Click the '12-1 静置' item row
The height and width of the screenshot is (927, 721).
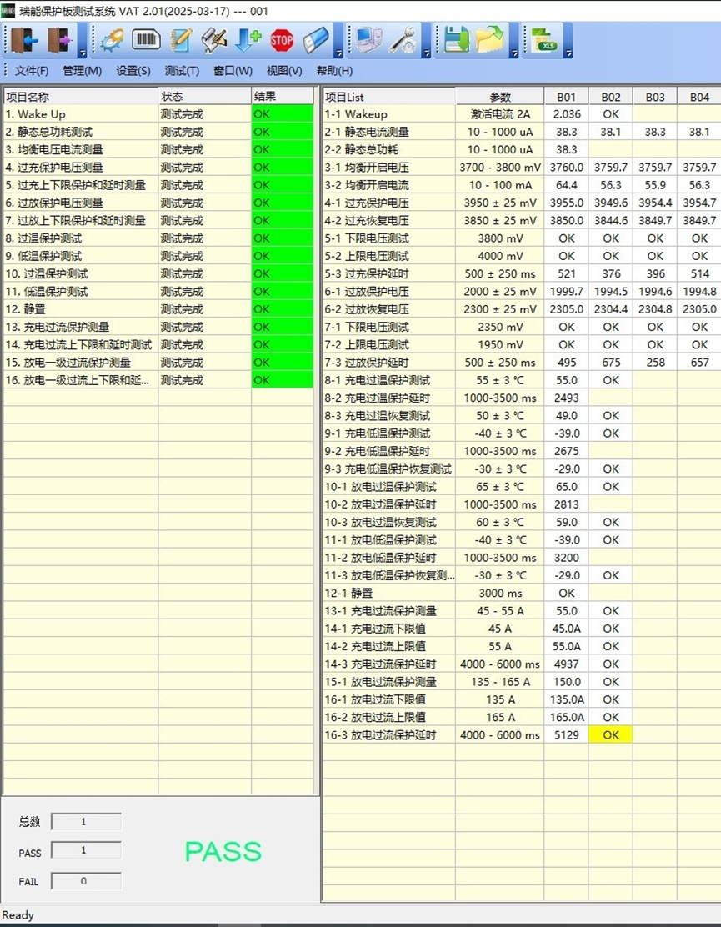pos(389,593)
